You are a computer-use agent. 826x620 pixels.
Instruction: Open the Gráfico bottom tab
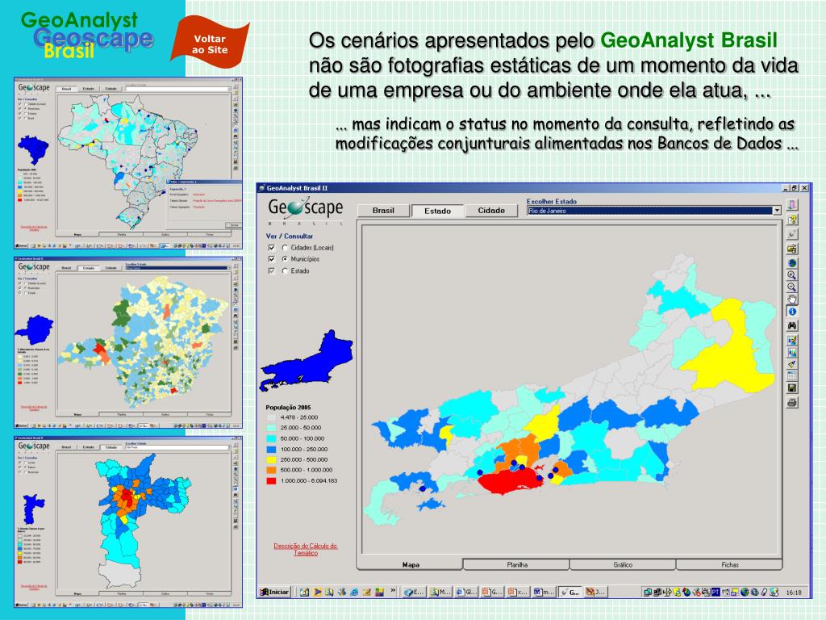click(x=623, y=564)
